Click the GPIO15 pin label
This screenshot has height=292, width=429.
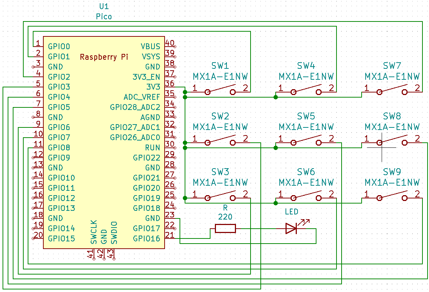coord(62,239)
